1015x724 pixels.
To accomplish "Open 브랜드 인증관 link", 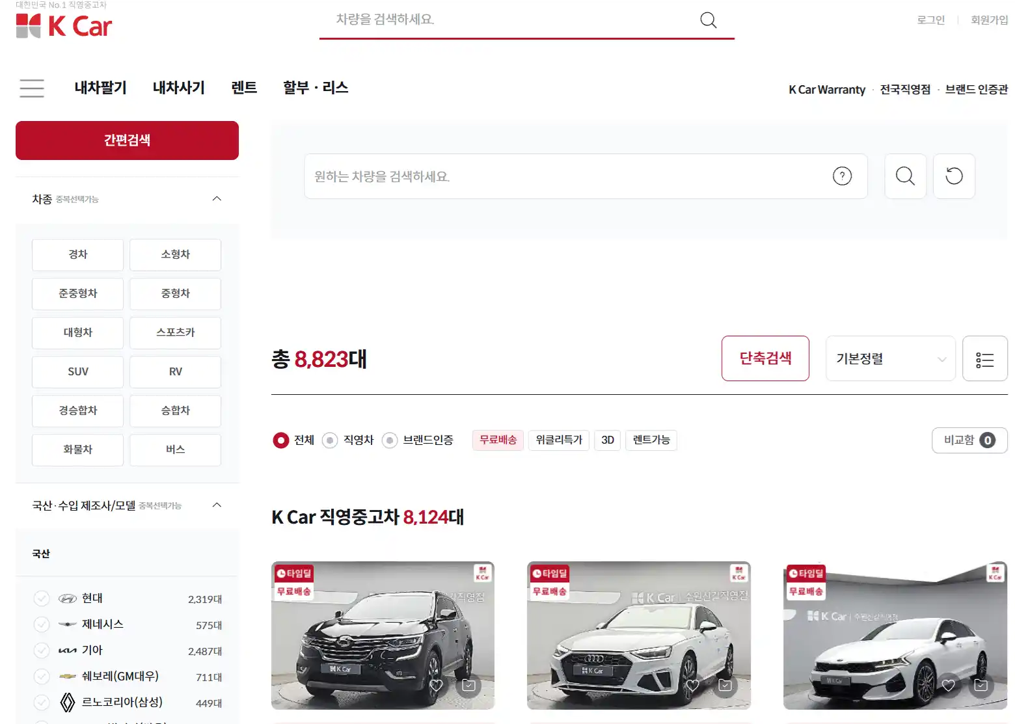I will point(976,90).
